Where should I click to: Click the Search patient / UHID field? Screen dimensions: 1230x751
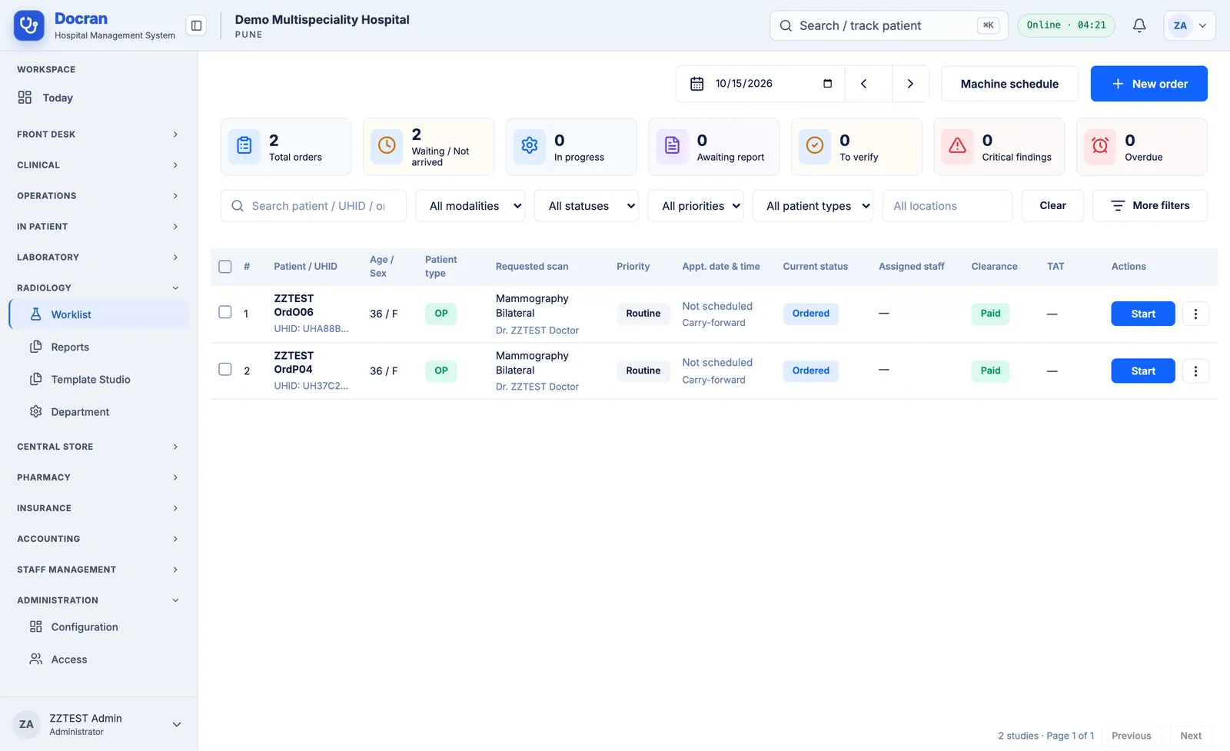314,206
